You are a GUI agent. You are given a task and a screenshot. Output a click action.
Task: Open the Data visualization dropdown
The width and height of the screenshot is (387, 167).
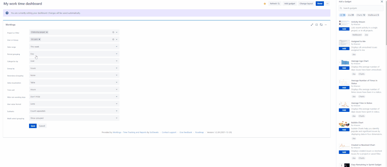[74, 83]
